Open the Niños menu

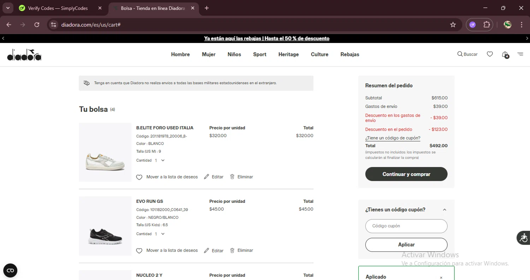point(234,54)
